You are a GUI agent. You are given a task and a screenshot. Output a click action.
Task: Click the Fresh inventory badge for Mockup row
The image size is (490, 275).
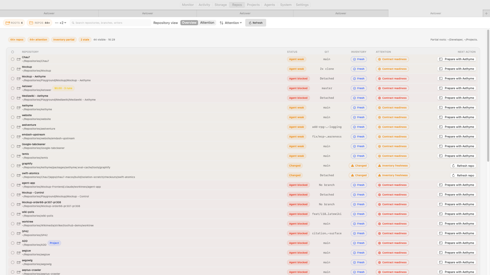(359, 69)
